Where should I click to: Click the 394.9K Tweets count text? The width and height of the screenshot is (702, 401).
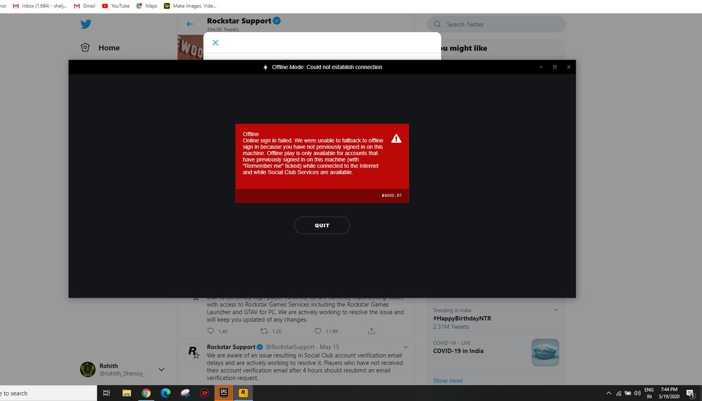point(223,29)
